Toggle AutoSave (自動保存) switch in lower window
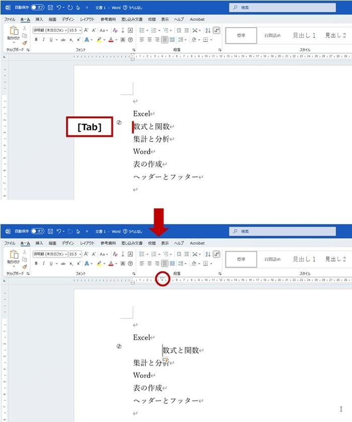Image resolution: width=352 pixels, height=422 pixels. click(37, 231)
